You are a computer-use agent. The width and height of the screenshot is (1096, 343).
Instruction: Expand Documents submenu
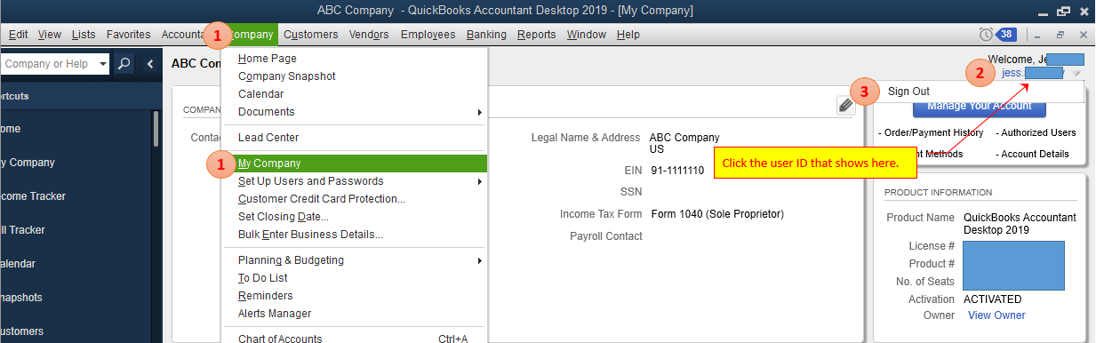tap(479, 112)
